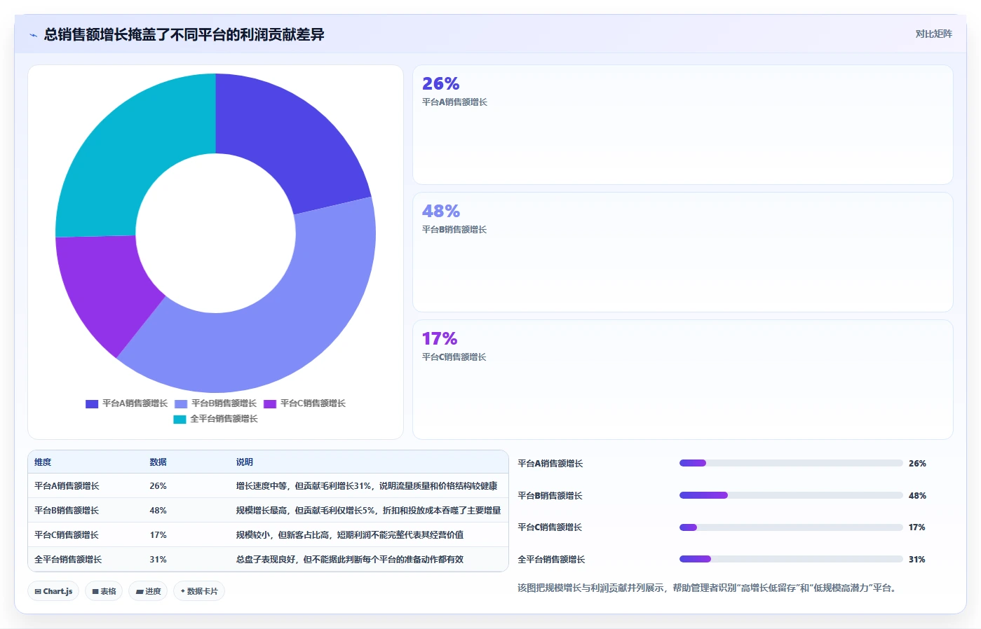
Task: Click the 表格 tag chip
Action: [104, 591]
